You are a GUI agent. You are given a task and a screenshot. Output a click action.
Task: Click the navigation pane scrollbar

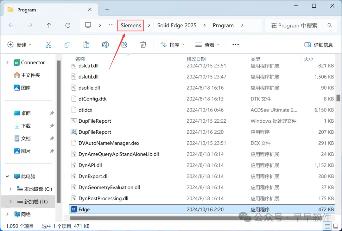pos(59,132)
